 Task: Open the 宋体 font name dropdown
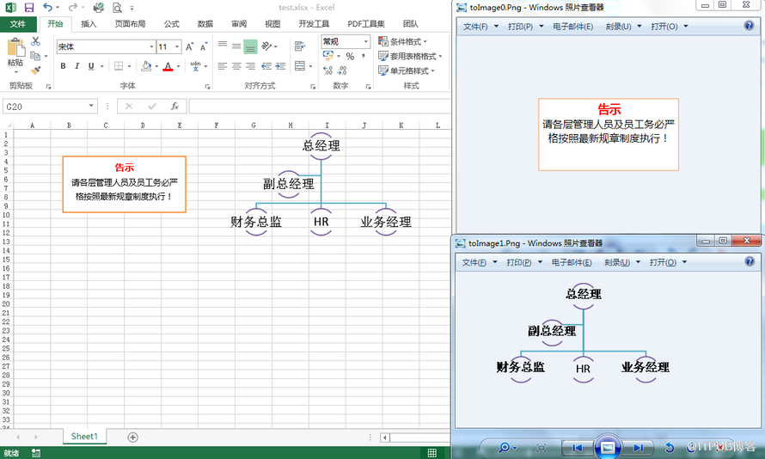(150, 47)
